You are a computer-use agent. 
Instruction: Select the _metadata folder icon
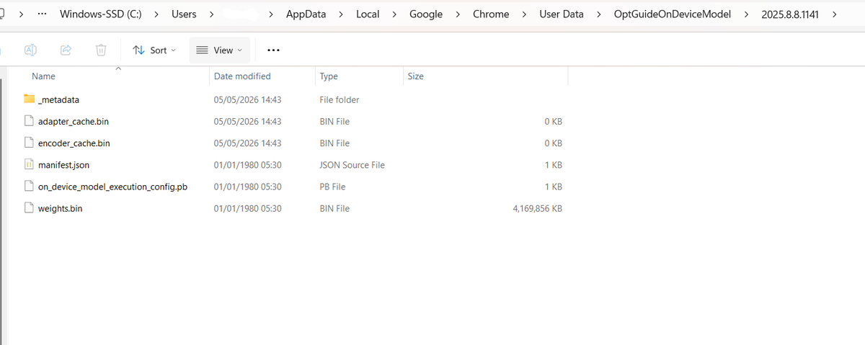(30, 99)
